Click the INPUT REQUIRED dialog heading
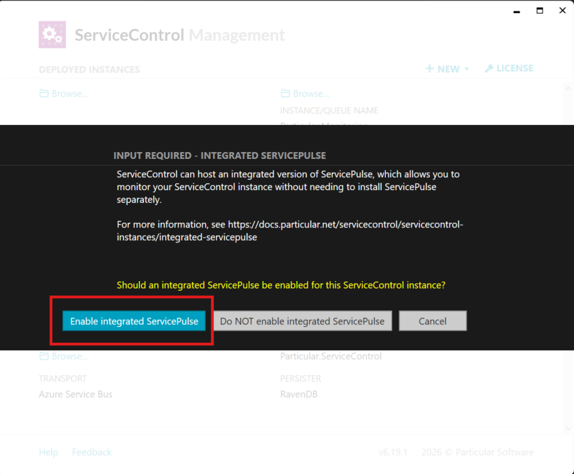The image size is (574, 474). (219, 156)
